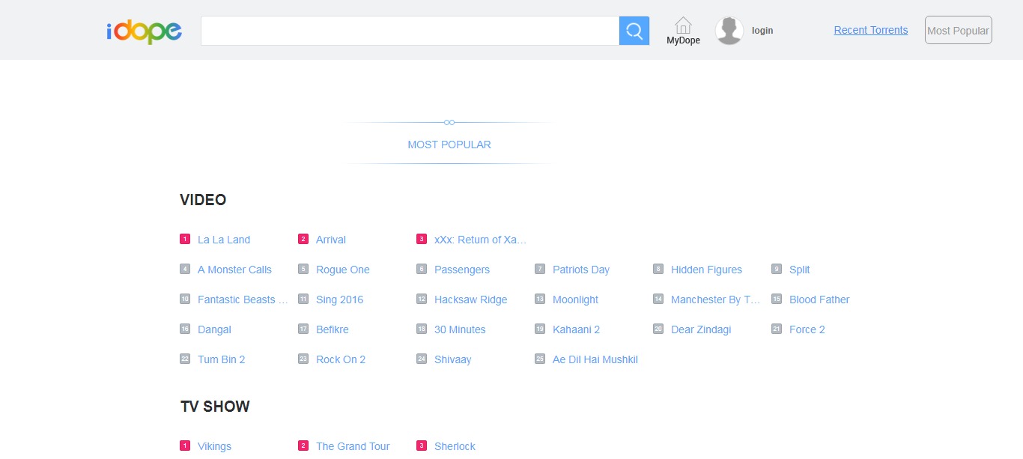Click rank 4 badge beside A Monster Calls
The image size is (1023, 459).
pos(185,270)
